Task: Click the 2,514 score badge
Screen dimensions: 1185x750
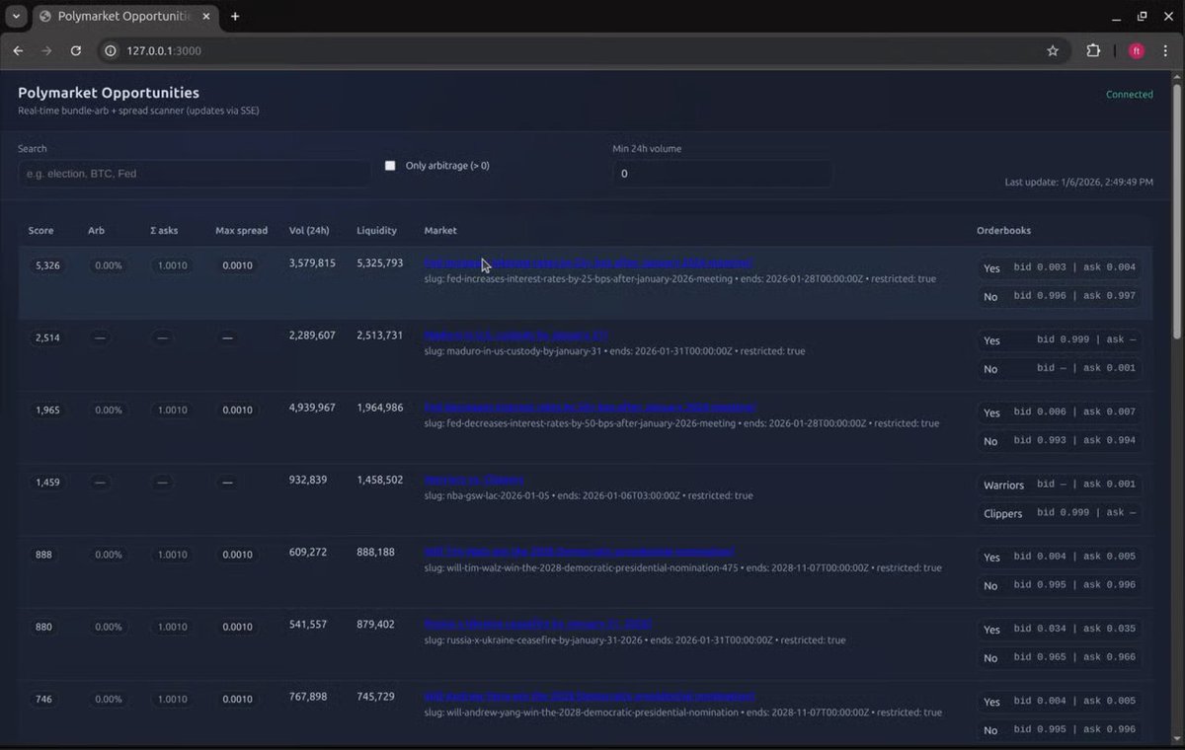Action: click(x=47, y=337)
